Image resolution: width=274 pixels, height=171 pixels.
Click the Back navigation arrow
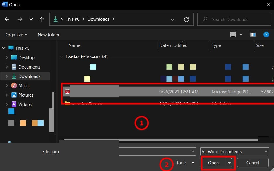7,19
